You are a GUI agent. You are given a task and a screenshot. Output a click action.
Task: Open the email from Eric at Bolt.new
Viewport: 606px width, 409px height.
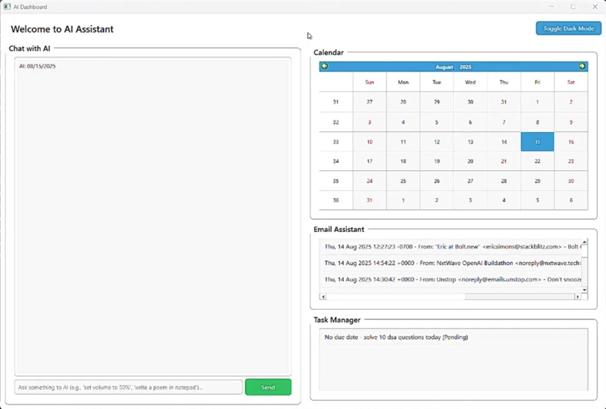450,247
